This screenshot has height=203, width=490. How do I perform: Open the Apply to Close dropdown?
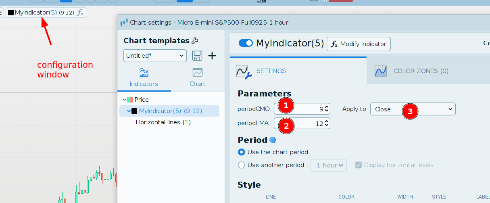(413, 109)
